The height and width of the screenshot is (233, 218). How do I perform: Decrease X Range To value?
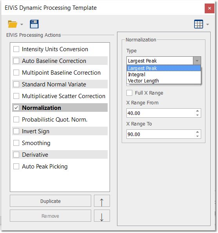(x=198, y=136)
